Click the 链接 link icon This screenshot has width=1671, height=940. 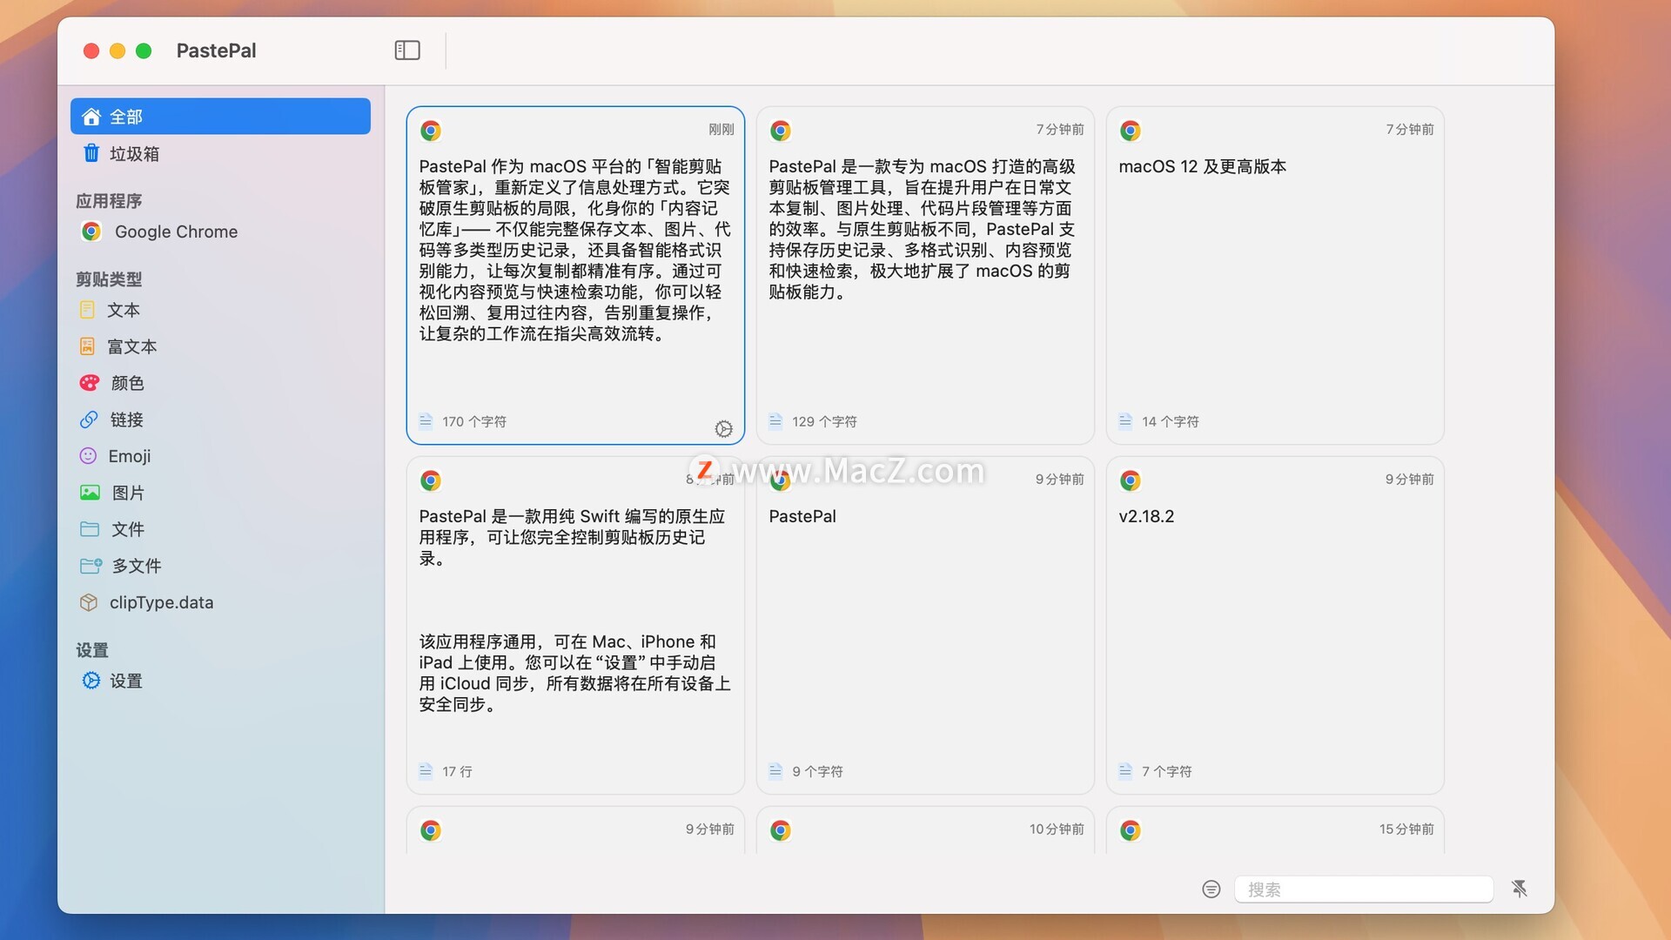point(89,420)
